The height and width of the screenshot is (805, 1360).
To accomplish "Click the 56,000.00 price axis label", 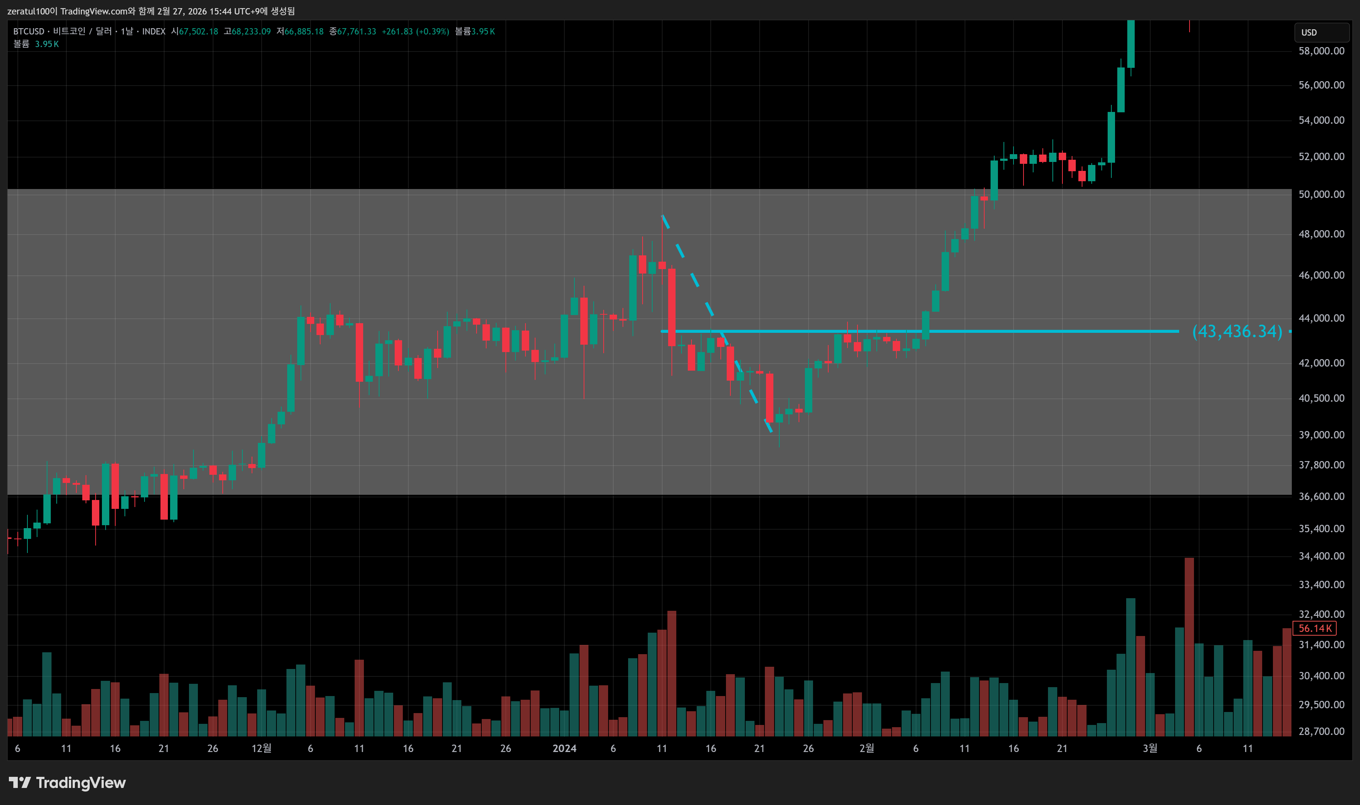I will point(1321,85).
